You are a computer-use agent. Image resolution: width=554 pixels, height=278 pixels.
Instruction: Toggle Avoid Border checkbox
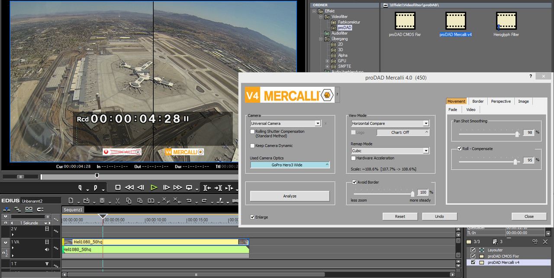[354, 182]
